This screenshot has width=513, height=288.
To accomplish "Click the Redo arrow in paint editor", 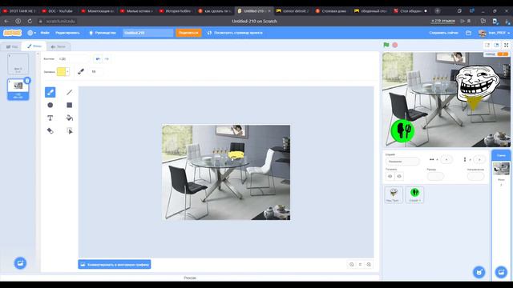I will [107, 58].
